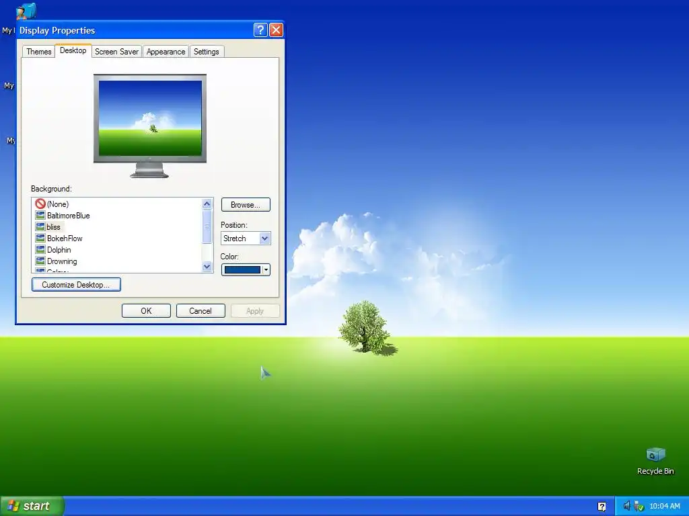
Task: Click the taskbar clock 10:04 AM
Action: tap(664, 506)
